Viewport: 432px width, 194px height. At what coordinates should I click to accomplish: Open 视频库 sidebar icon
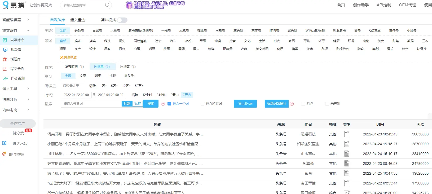tap(5, 50)
